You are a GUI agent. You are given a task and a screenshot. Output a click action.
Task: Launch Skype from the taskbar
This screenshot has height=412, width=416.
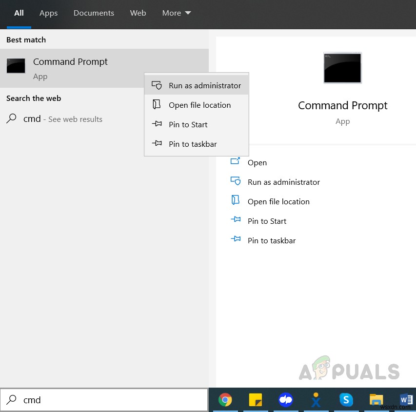(346, 400)
